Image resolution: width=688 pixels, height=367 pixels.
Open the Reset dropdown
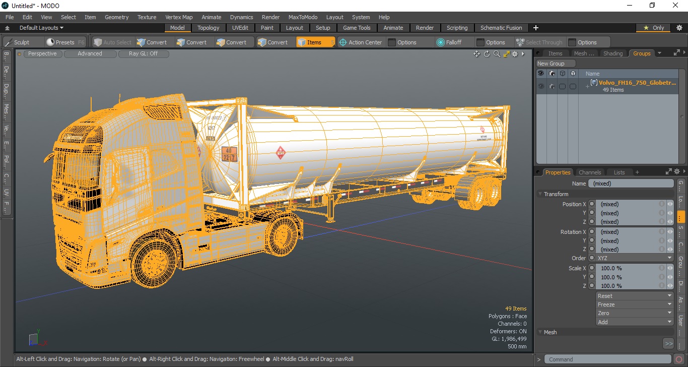point(635,296)
